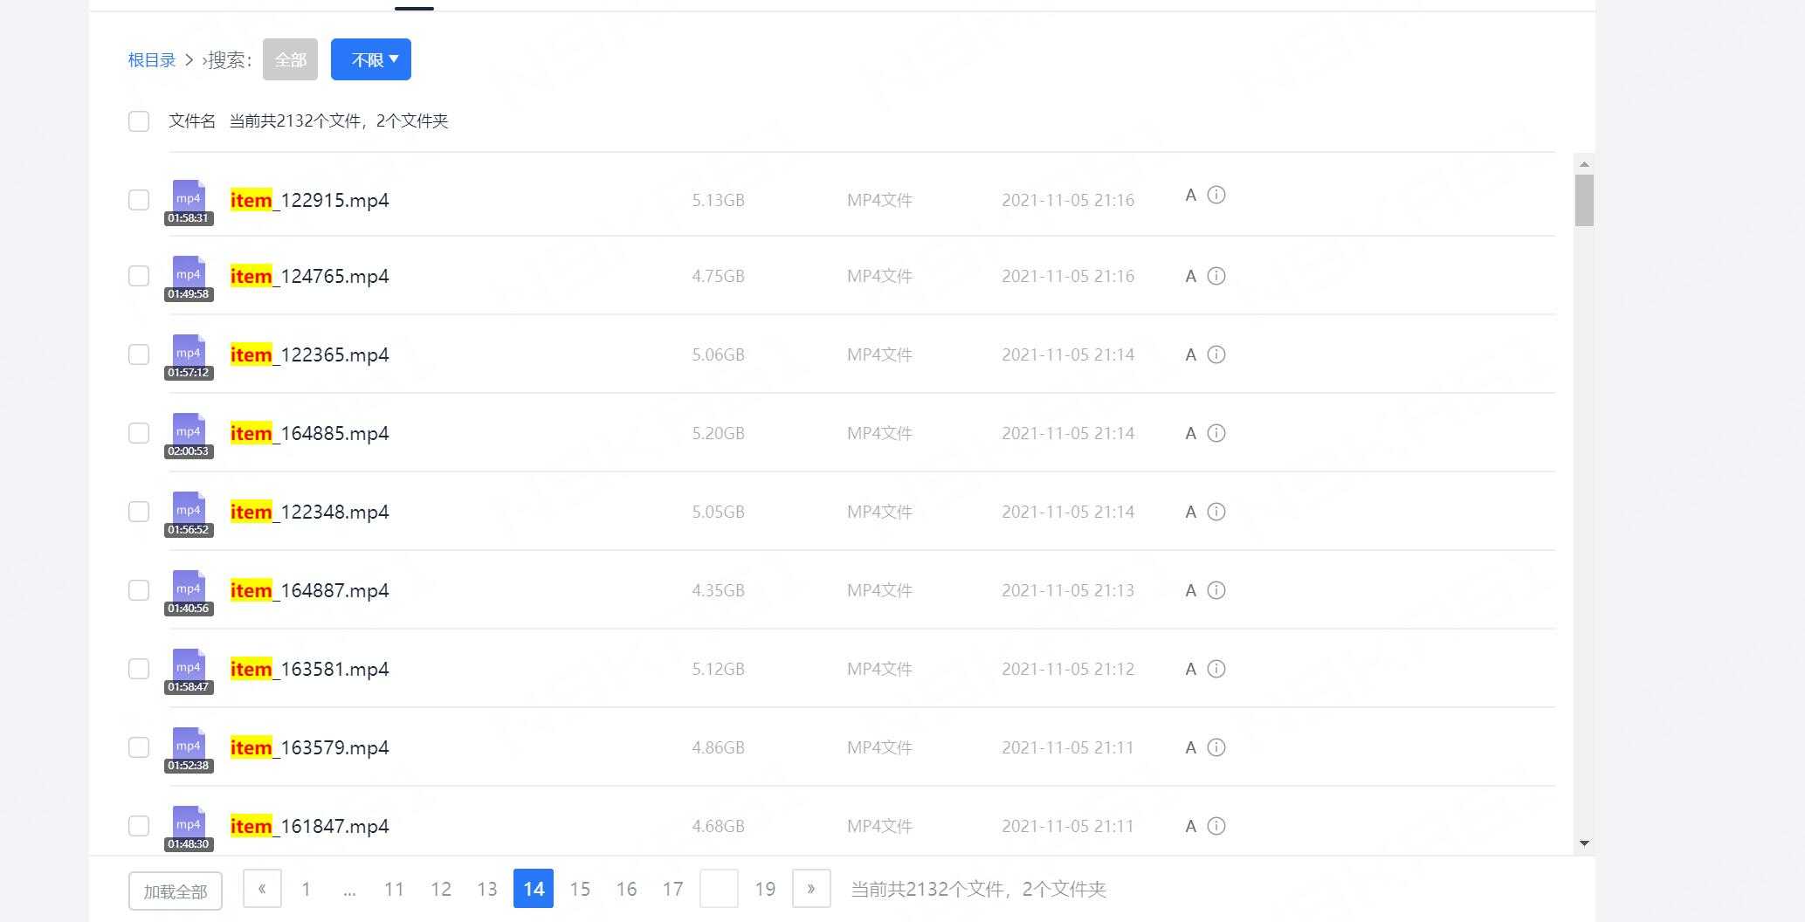Click the vertical scrollbar thumb of file list
Viewport: 1805px width, 922px height.
tap(1584, 200)
